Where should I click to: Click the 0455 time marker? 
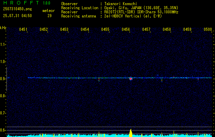click(105, 29)
